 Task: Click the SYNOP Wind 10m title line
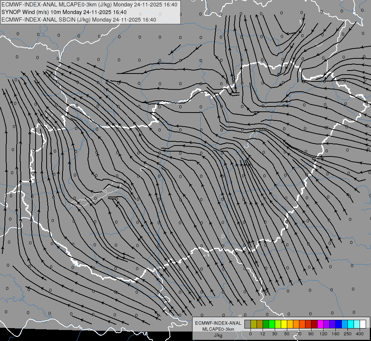point(64,12)
